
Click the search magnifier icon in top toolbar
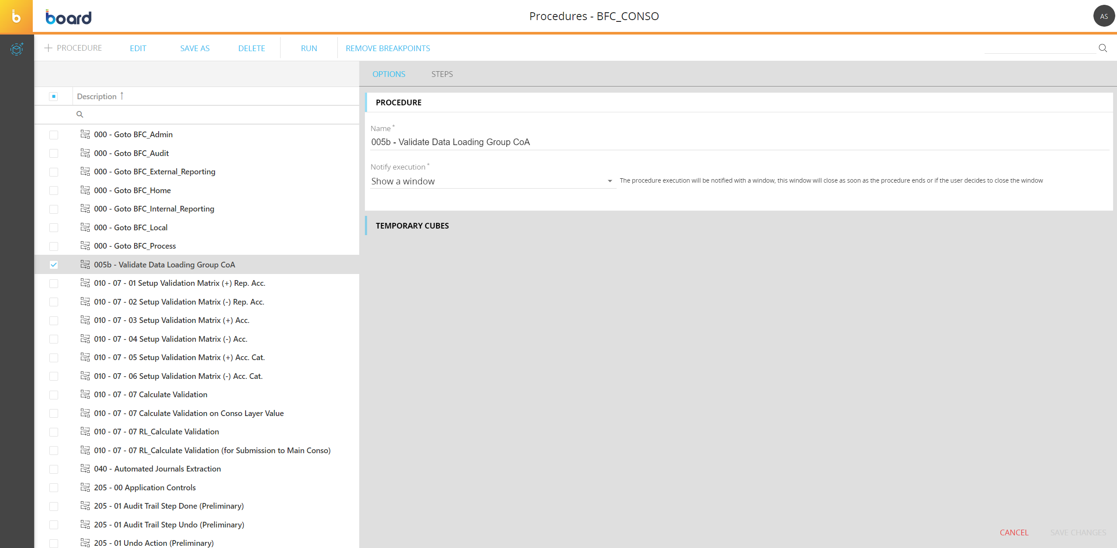click(1103, 48)
